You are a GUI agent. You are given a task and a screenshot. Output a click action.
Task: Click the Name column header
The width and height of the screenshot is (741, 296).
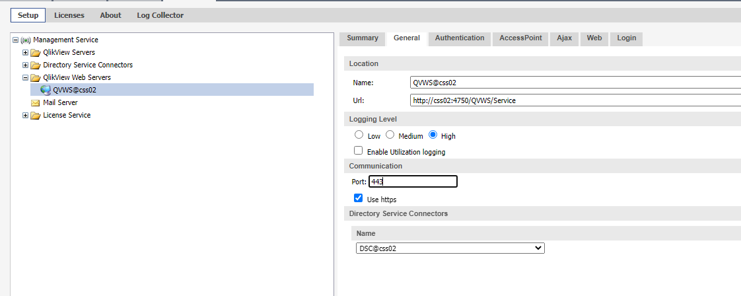coord(546,234)
